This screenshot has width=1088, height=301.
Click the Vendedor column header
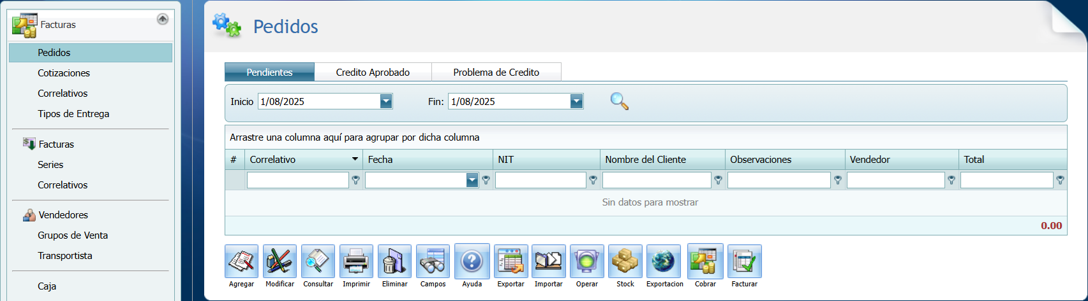[x=902, y=160]
